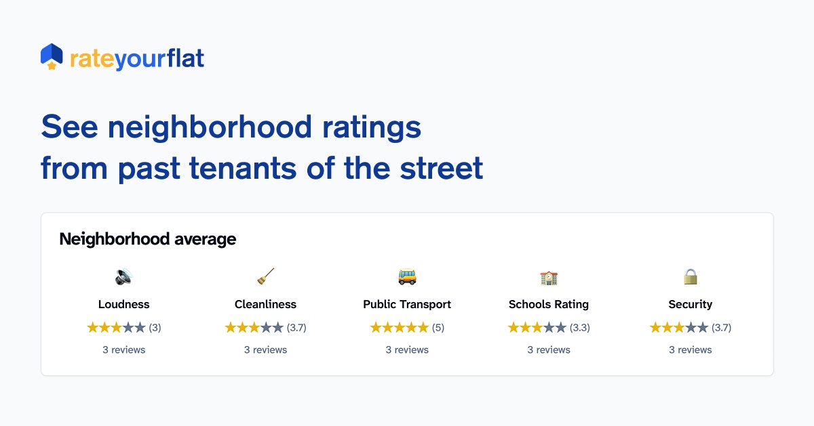Image resolution: width=814 pixels, height=426 pixels.
Task: Click the Security padlock icon
Action: (x=691, y=277)
